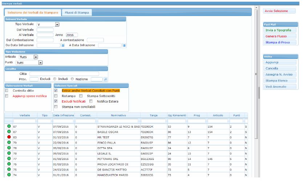Click the red status circle for MR TEST
This screenshot has height=181, width=304.
(x=9, y=137)
